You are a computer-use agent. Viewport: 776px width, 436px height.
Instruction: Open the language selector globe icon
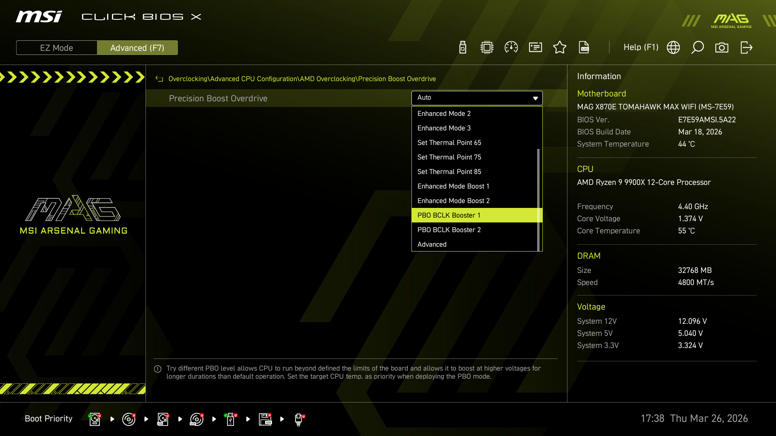coord(673,47)
